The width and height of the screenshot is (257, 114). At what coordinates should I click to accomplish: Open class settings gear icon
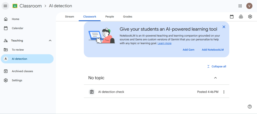point(250,17)
